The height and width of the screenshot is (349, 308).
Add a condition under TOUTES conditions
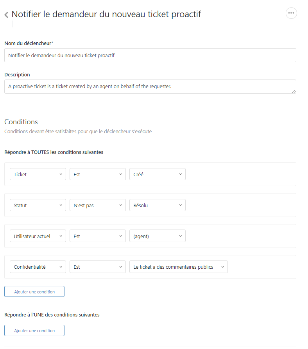(x=34, y=292)
